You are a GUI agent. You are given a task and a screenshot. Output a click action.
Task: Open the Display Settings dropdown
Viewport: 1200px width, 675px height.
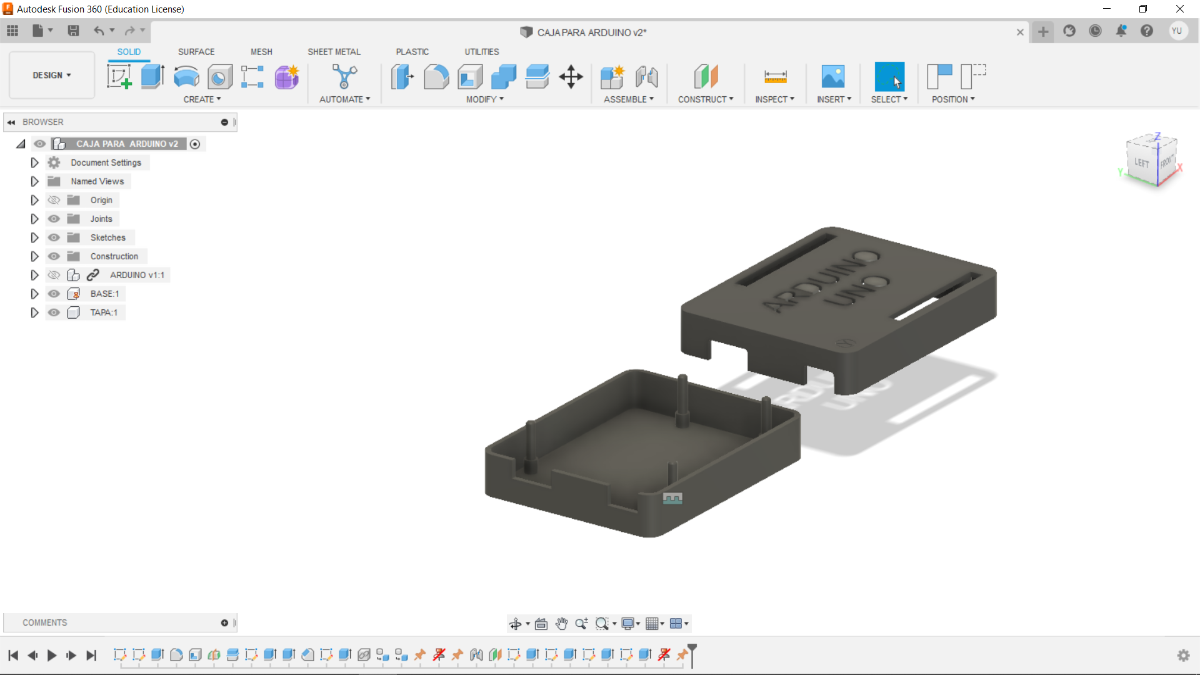point(630,623)
